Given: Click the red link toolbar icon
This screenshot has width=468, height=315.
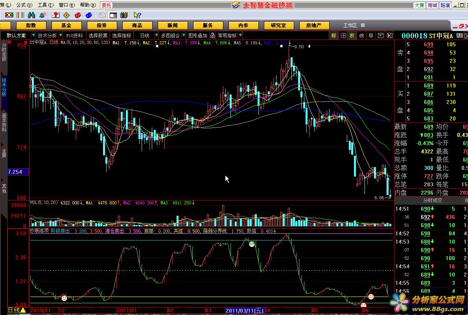Looking at the screenshot, I should point(77,15).
